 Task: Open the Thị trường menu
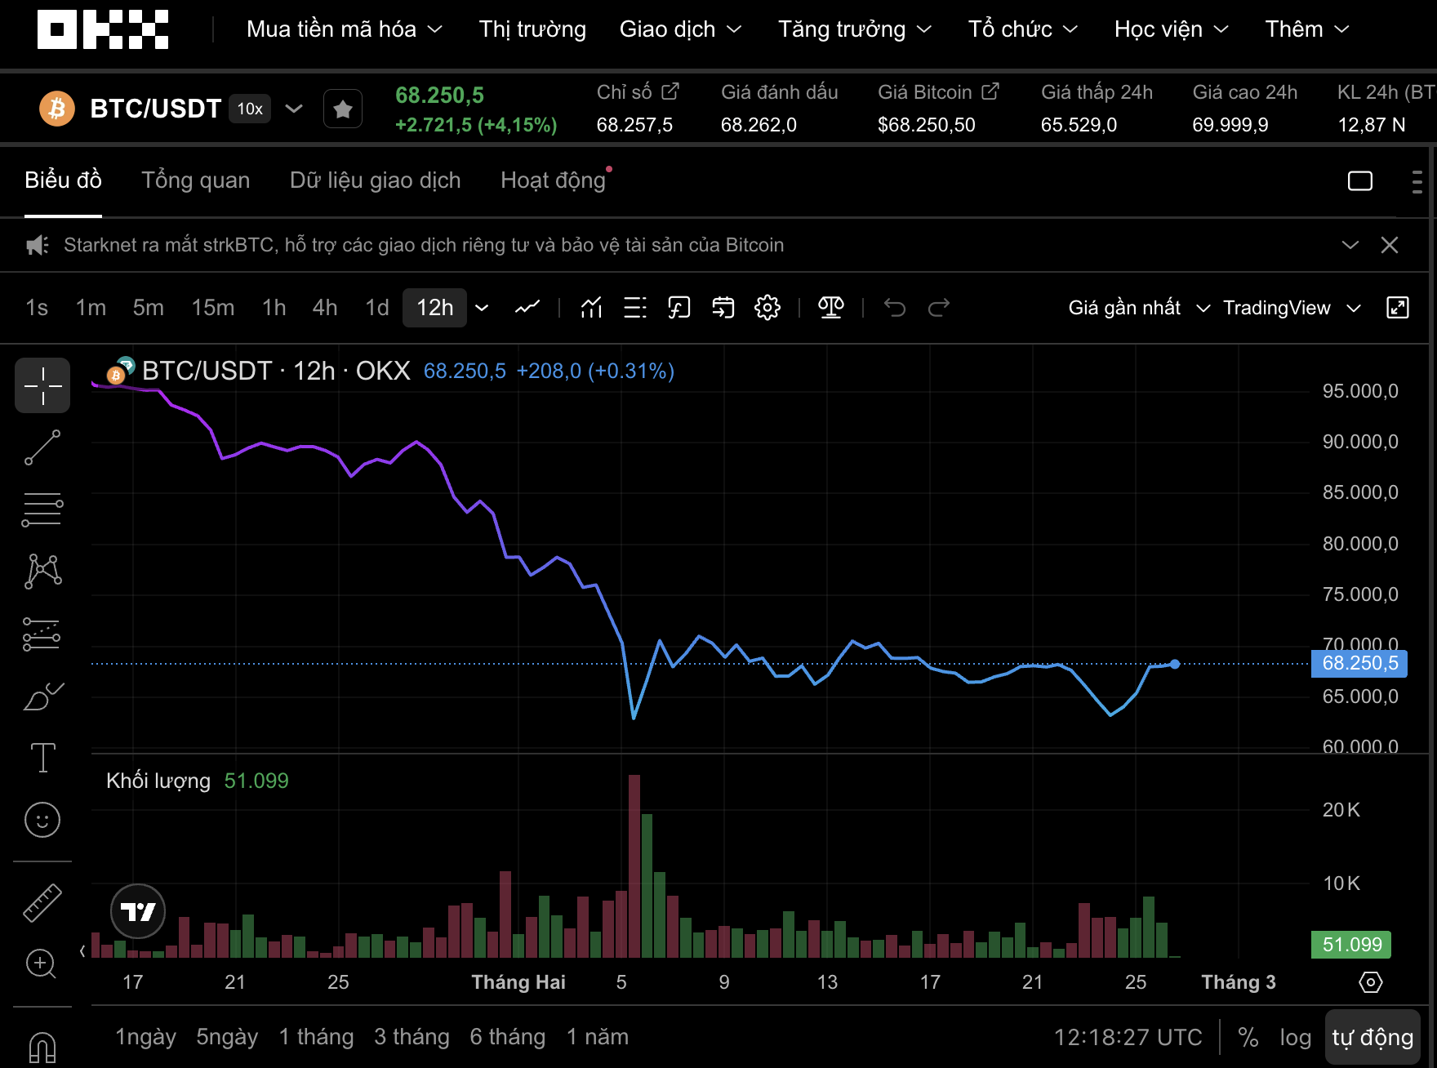coord(532,29)
